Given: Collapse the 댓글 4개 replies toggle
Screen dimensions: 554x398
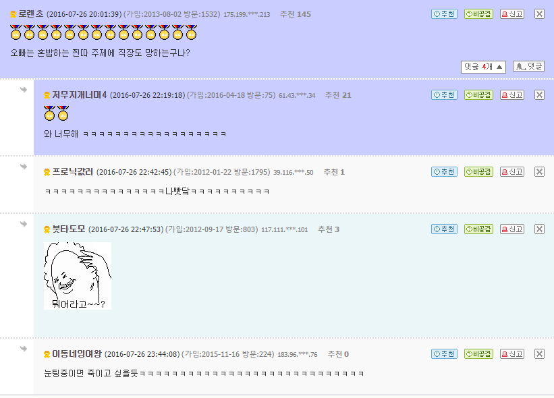Looking at the screenshot, I should click(483, 67).
